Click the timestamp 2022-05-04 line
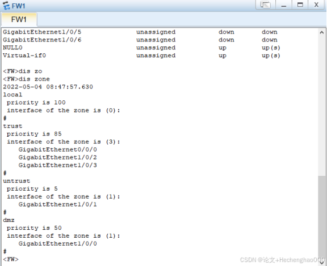This screenshot has height=266, width=327. pyautogui.click(x=48, y=87)
